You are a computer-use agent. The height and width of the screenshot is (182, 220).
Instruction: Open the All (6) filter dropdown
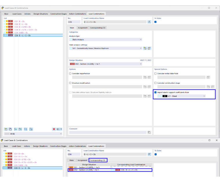[x=33, y=134]
